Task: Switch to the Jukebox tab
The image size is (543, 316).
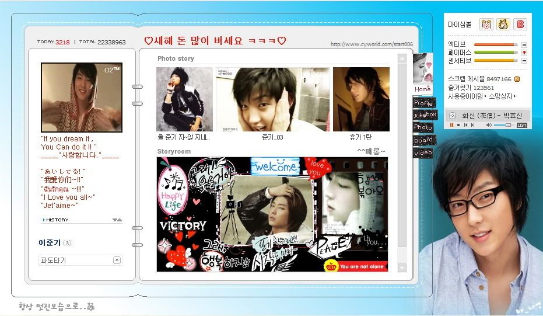Action: point(425,115)
